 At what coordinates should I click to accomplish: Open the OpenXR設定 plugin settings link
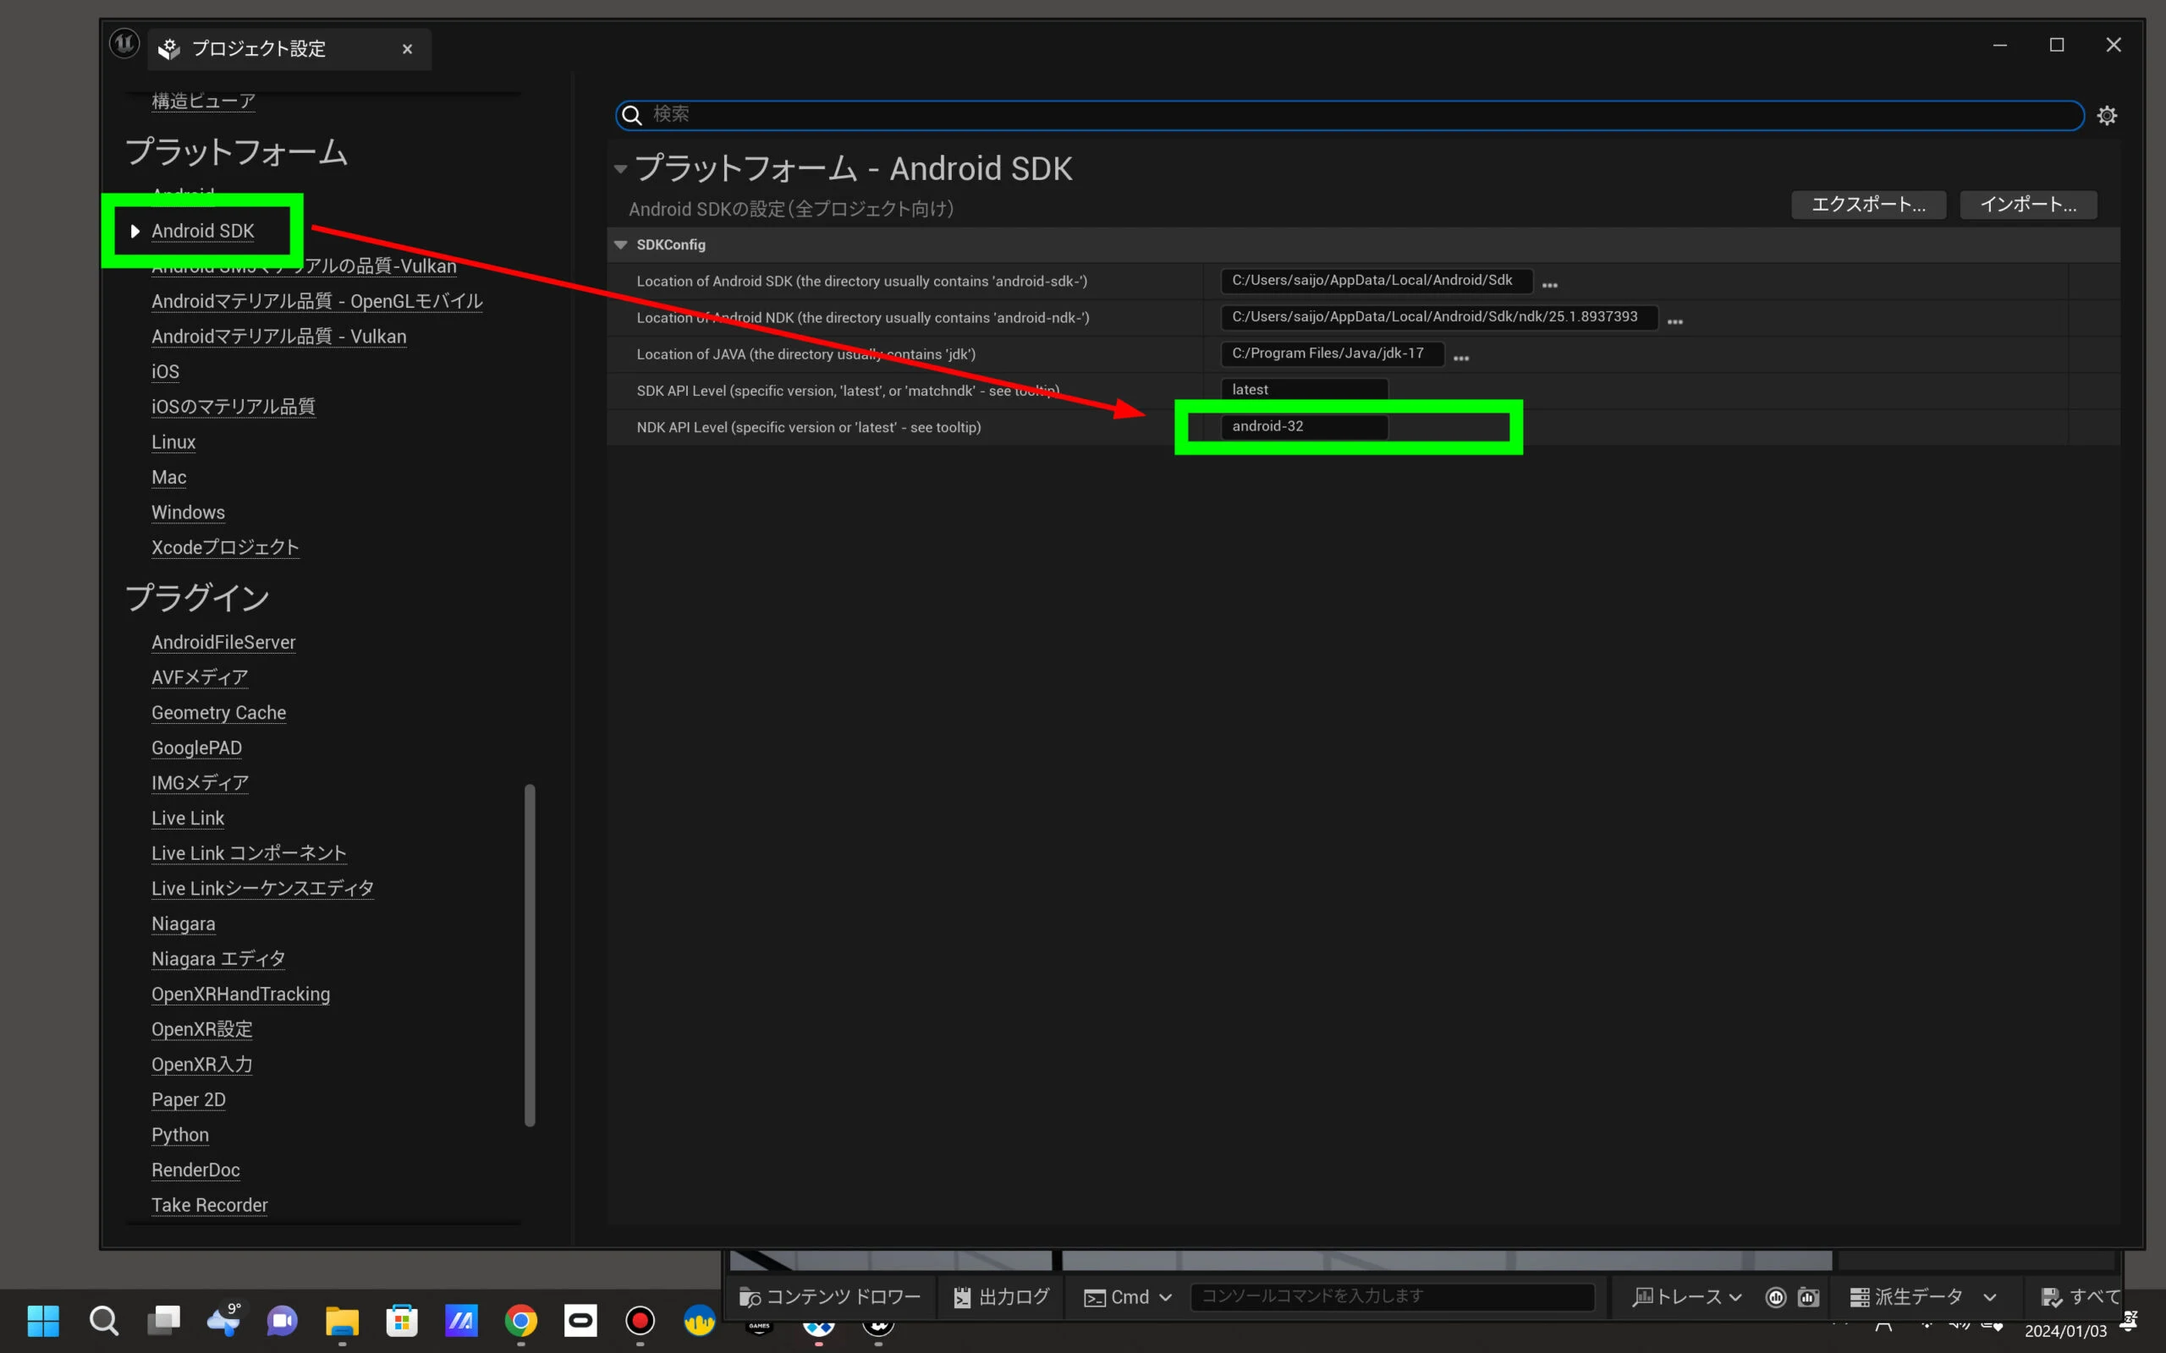[201, 1029]
